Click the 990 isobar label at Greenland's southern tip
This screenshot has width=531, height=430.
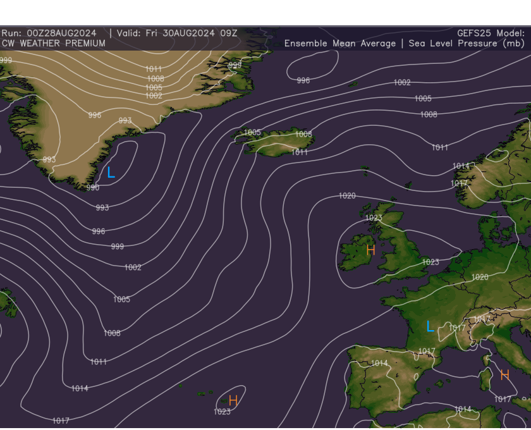coord(93,187)
